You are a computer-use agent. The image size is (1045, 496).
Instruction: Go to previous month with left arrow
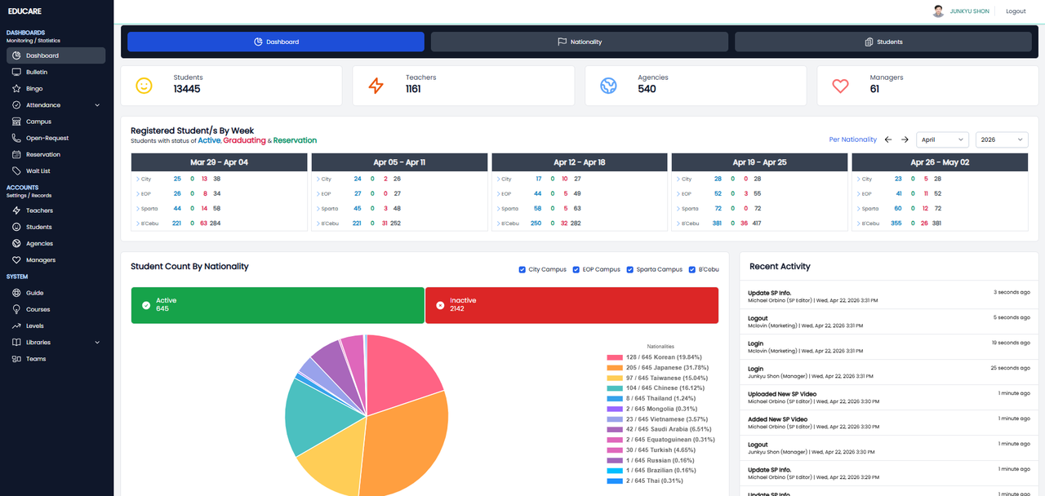pyautogui.click(x=888, y=139)
